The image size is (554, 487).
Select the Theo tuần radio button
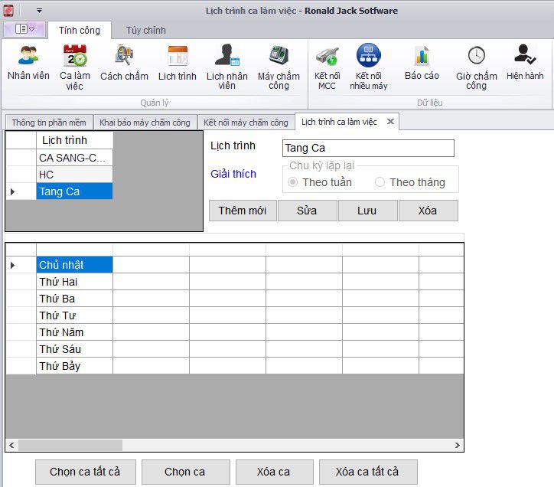tap(293, 182)
